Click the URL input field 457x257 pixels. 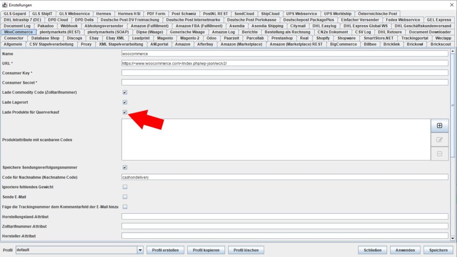tap(285, 63)
